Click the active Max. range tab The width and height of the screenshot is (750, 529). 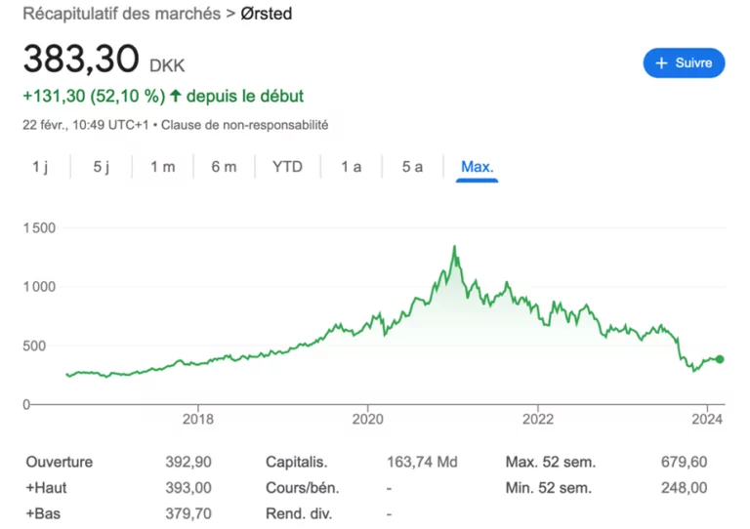pos(478,167)
